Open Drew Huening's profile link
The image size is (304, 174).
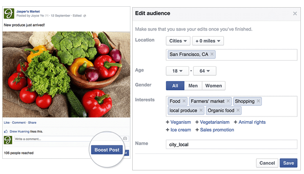click(x=19, y=131)
